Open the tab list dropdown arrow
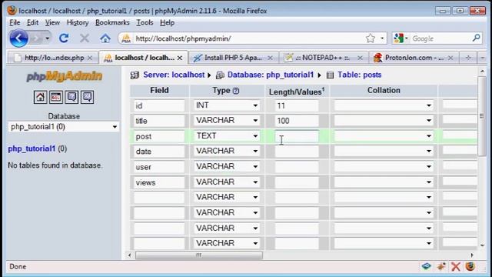Viewport: 492px width, 277px height. [482, 58]
